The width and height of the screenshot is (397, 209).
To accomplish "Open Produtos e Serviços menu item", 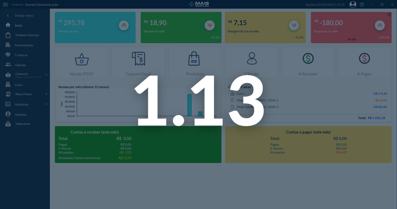I will (27, 35).
